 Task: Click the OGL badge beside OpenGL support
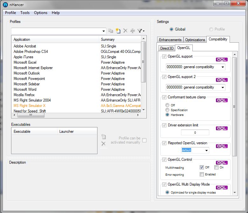click(222, 60)
